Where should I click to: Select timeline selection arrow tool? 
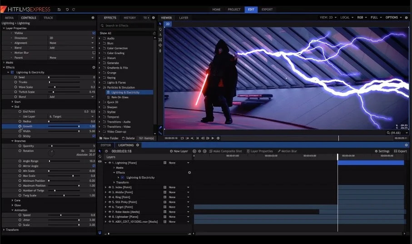[x=100, y=151]
